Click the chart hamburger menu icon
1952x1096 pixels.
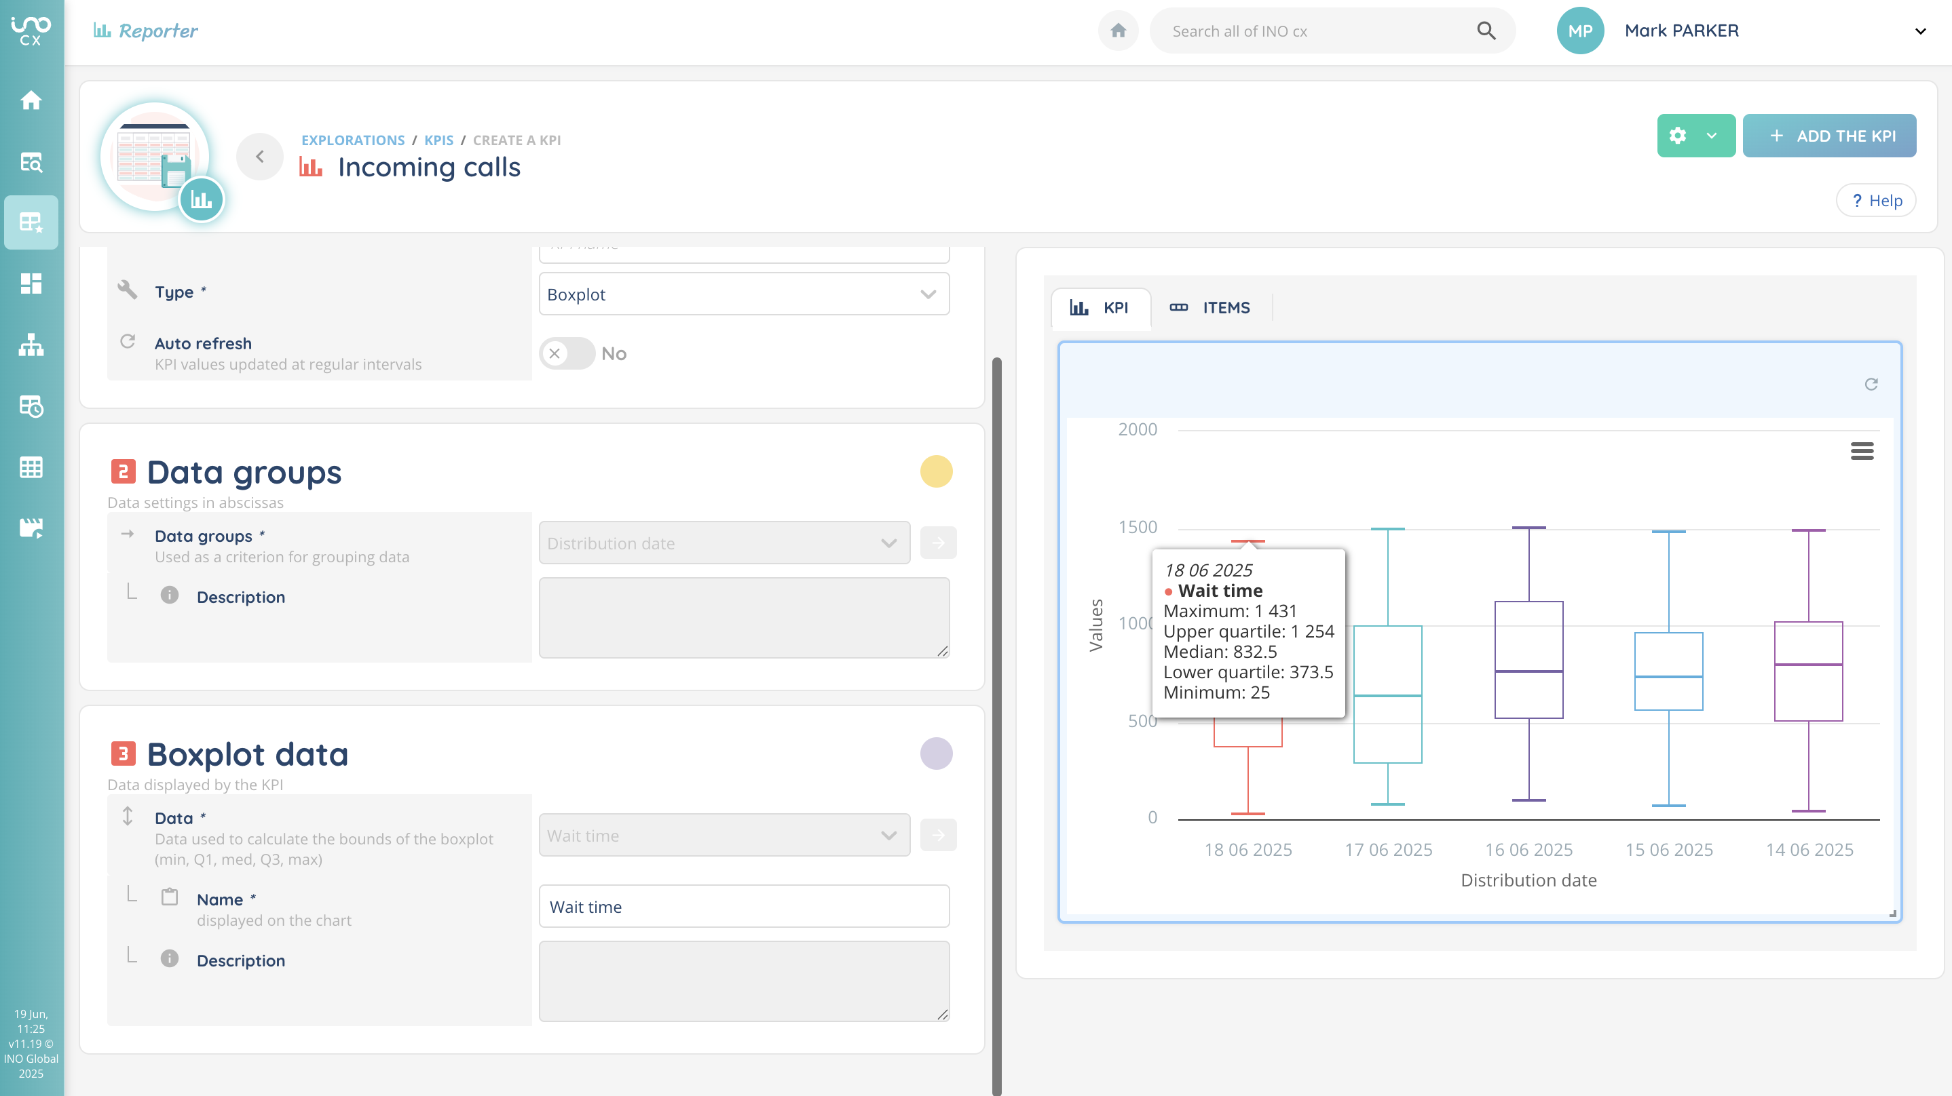pos(1861,450)
